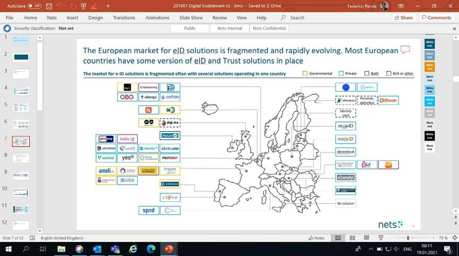Click thumbnail pane scroll up arrow
The width and height of the screenshot is (459, 256).
coord(40,37)
